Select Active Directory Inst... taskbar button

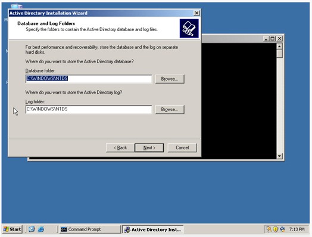click(x=153, y=229)
